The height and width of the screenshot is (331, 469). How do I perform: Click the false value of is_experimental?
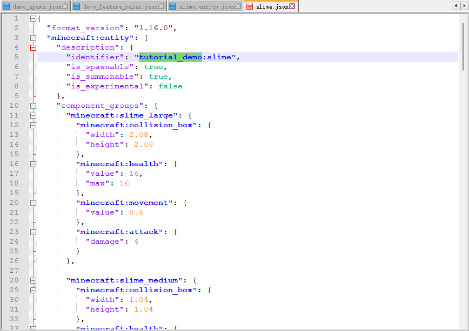171,86
